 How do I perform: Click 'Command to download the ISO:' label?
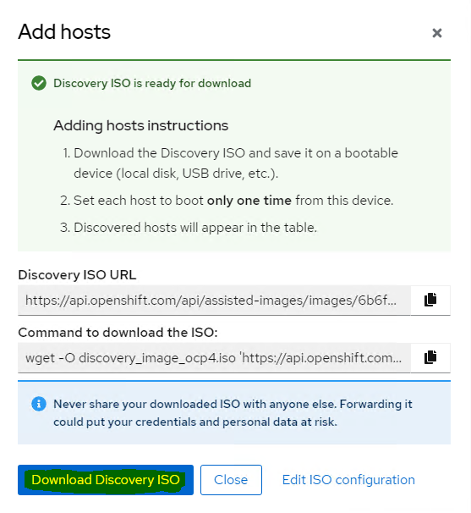pyautogui.click(x=118, y=333)
